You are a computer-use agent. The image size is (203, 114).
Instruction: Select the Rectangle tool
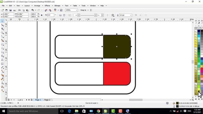(x=2, y=44)
